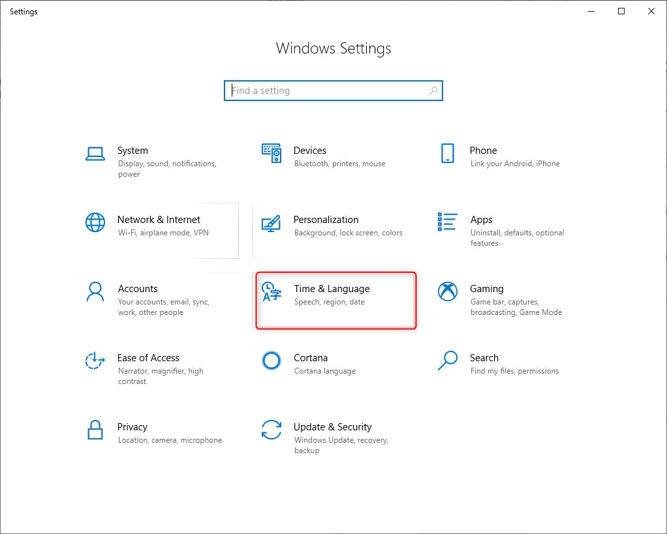Open the Accounts settings title
Image resolution: width=667 pixels, height=534 pixels.
click(138, 289)
